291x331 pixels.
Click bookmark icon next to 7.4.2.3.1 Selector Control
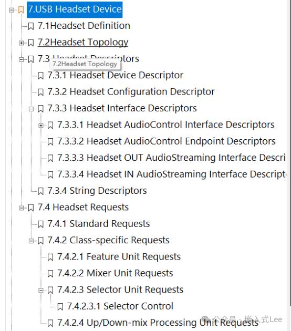[60, 307]
